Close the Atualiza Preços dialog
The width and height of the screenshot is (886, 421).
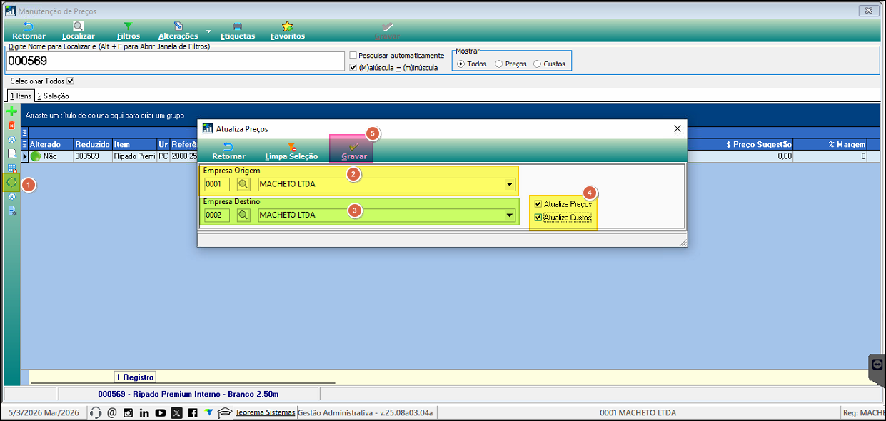point(678,128)
